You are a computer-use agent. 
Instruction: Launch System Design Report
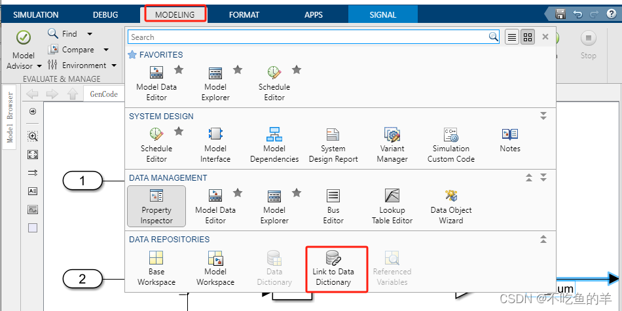tap(333, 145)
